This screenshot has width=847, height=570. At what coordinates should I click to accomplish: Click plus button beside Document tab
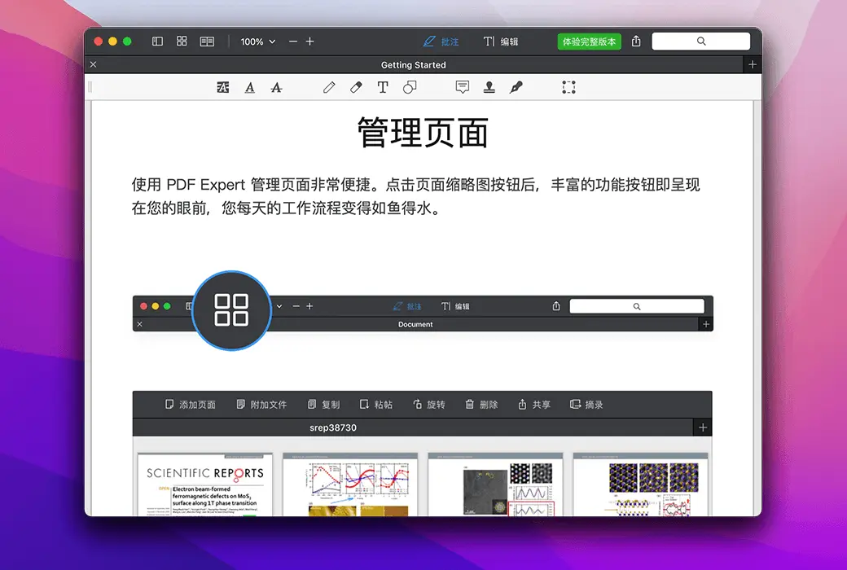point(705,324)
